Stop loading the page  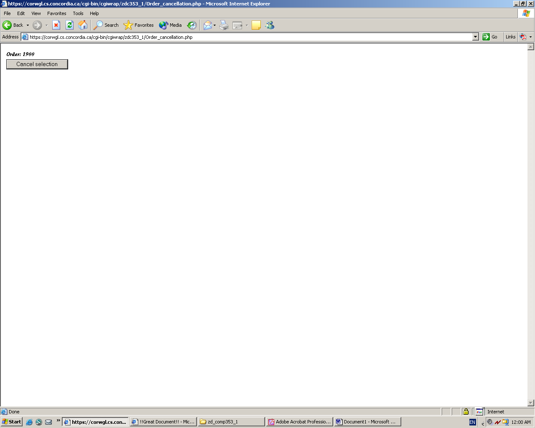[56, 25]
